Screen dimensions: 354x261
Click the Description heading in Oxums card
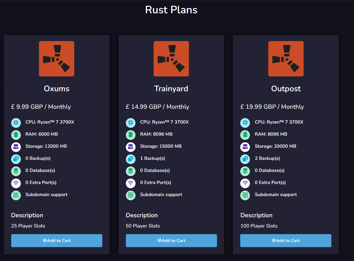pos(27,215)
